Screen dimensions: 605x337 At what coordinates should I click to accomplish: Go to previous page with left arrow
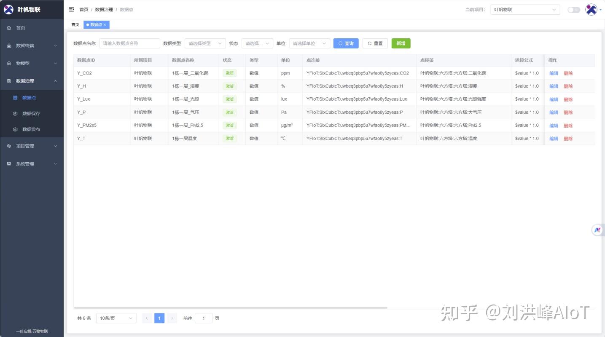pyautogui.click(x=147, y=318)
